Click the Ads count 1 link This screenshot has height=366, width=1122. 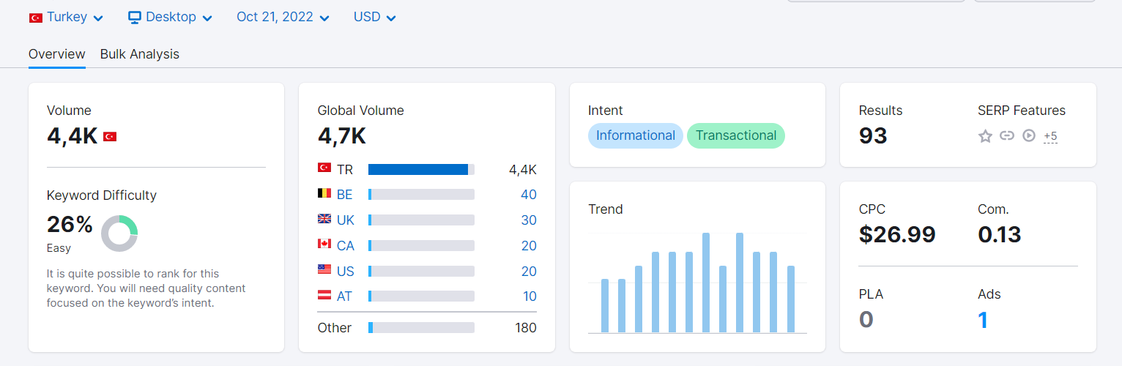(983, 320)
